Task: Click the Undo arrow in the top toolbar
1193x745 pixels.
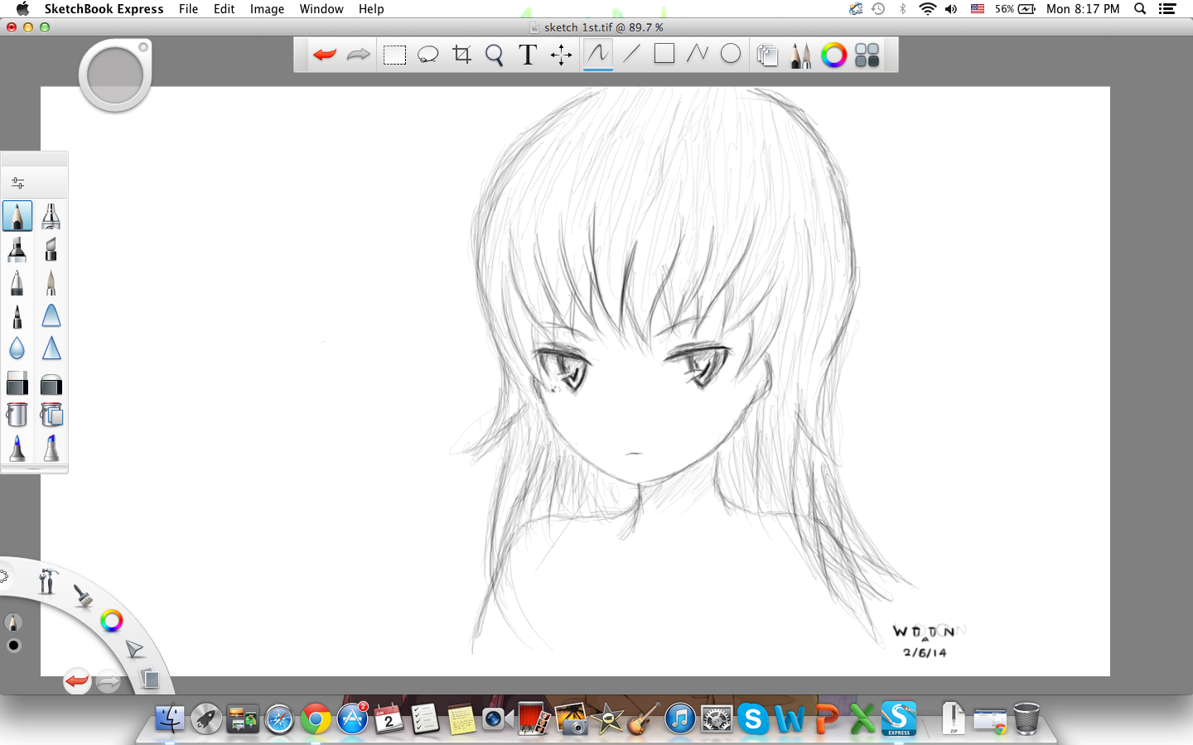Action: [x=325, y=55]
